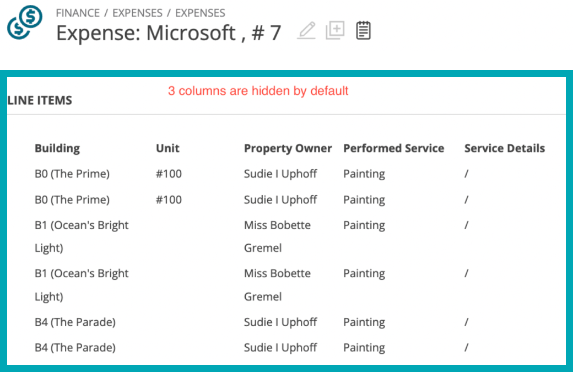
Task: Click Sudie I Uphoff in first B4 row
Action: (280, 322)
